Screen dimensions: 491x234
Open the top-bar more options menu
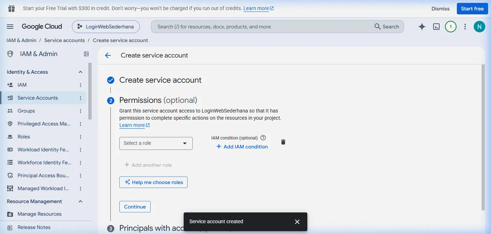[465, 27]
